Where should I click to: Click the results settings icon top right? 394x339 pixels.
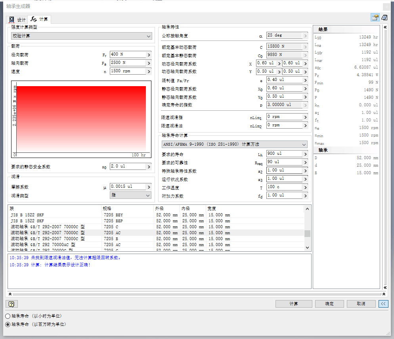point(375,17)
